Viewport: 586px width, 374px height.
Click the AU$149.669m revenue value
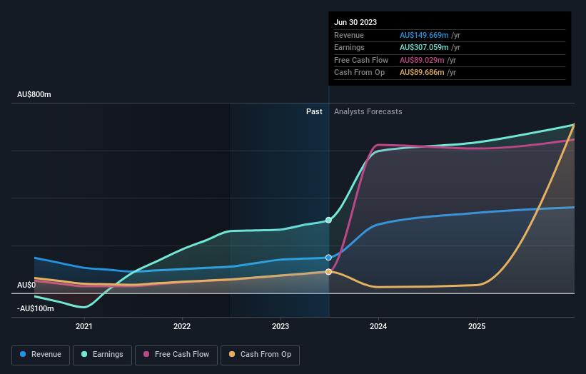[424, 35]
